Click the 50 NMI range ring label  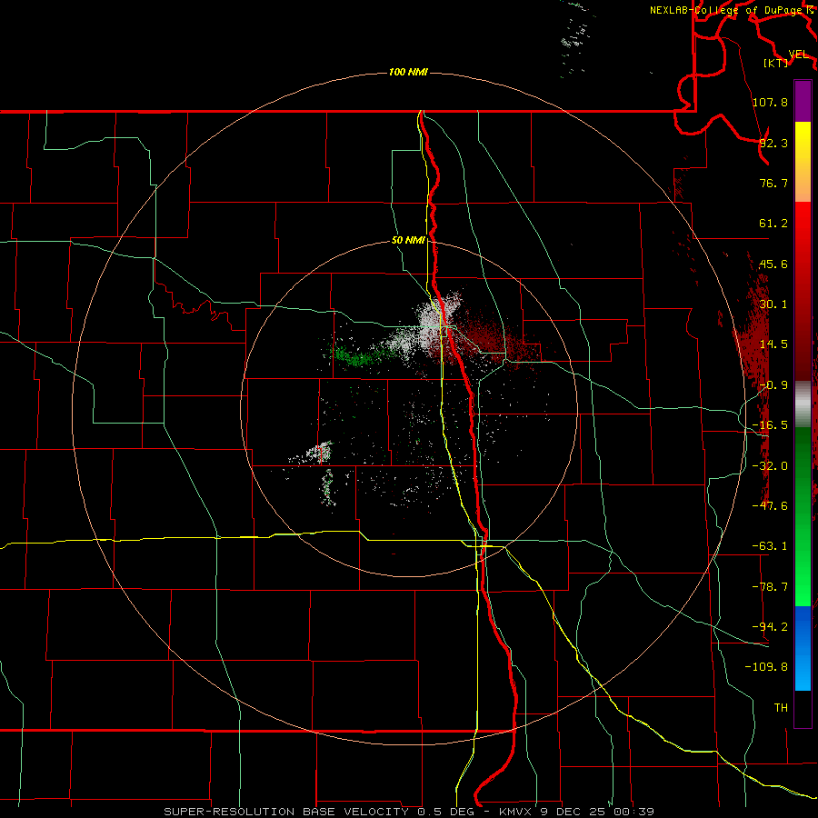[x=408, y=241]
